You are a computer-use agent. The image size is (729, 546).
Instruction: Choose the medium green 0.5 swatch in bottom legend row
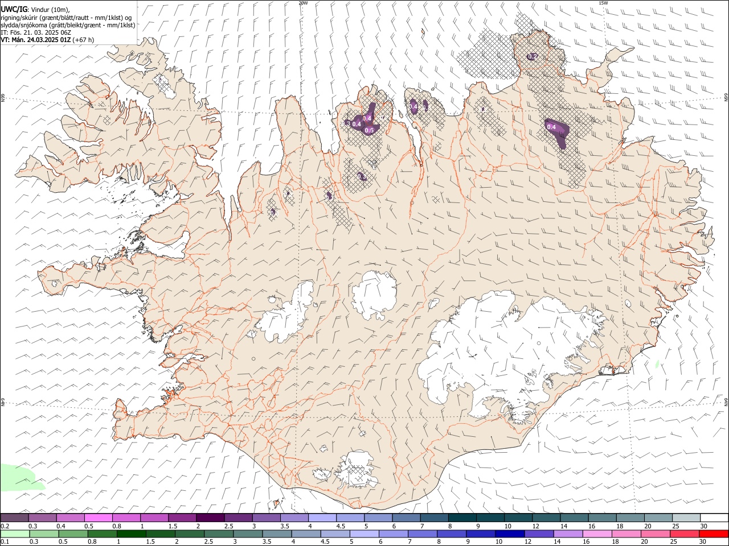point(73,534)
